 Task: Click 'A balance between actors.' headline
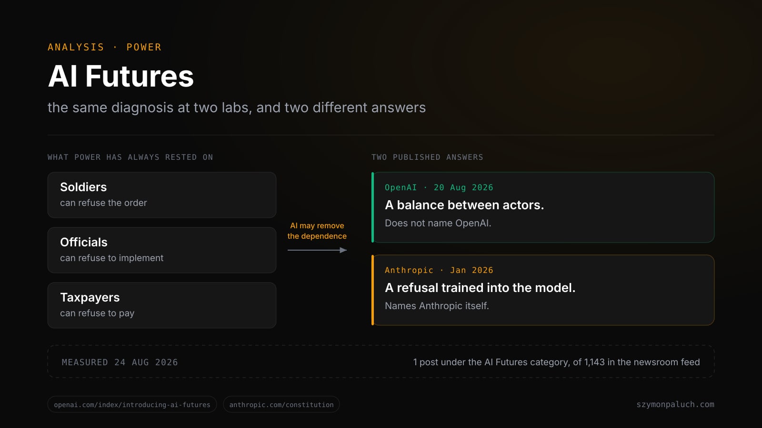coord(464,205)
